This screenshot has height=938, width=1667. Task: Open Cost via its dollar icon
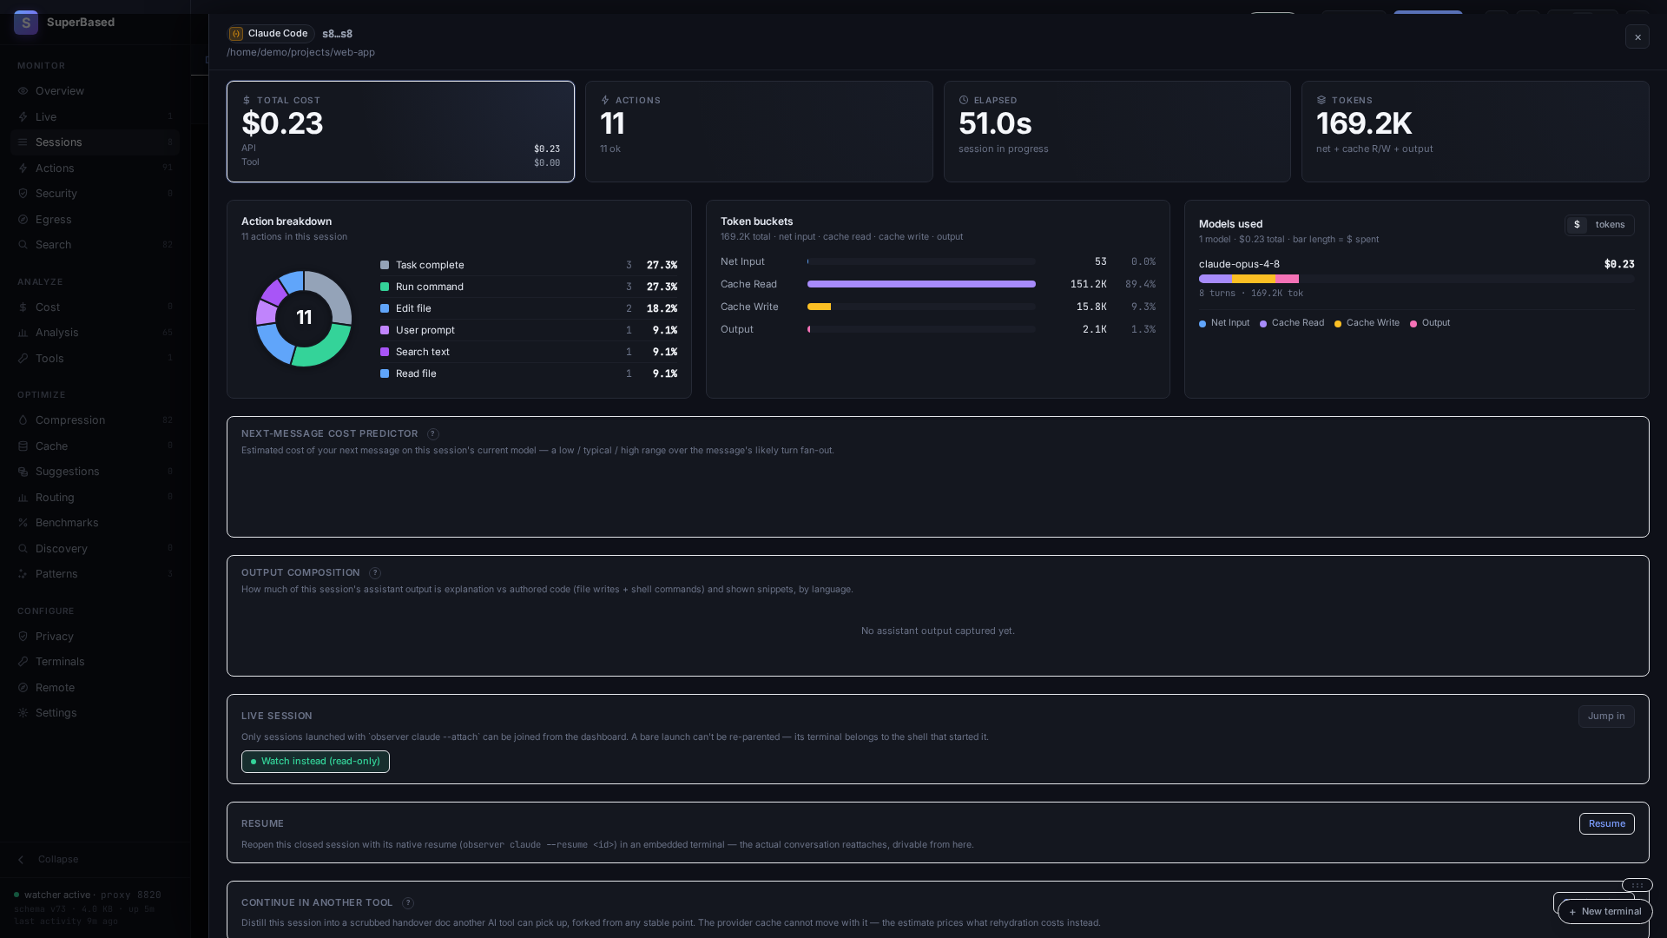pyautogui.click(x=23, y=307)
